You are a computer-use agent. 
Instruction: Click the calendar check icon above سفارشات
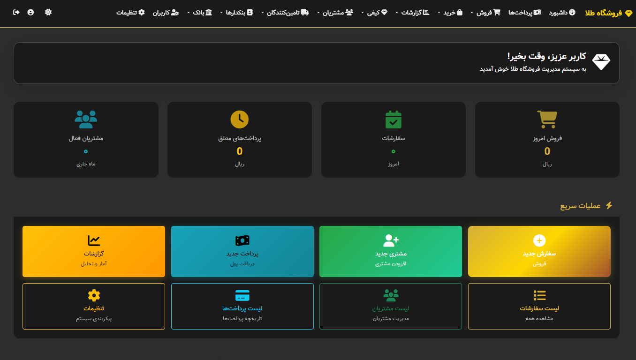(393, 120)
